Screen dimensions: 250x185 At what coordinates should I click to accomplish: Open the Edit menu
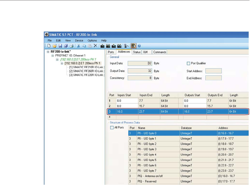[58, 40]
